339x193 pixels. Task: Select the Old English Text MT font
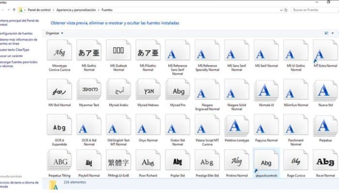click(x=119, y=125)
